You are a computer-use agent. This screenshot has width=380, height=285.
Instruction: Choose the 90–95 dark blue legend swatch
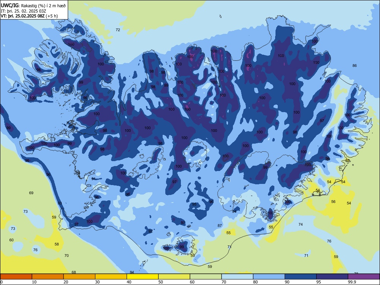[x=301, y=277]
